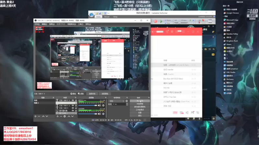Select song 城堡 (Castle) in playlist
The height and width of the screenshot is (145, 259).
(x=176, y=74)
